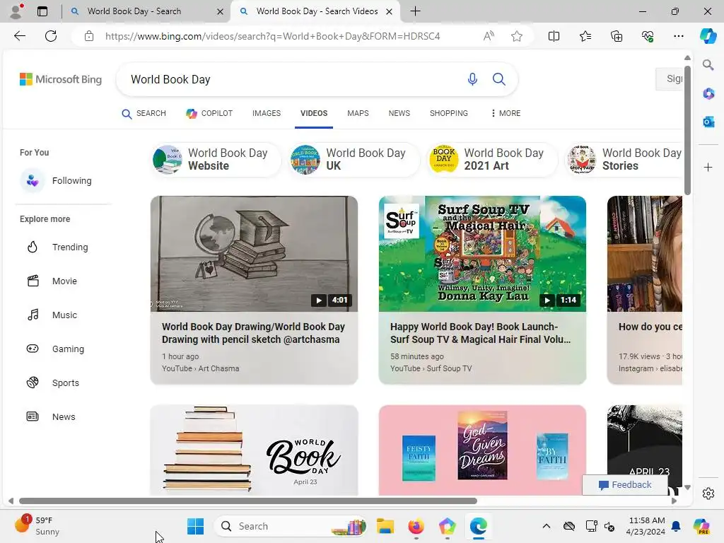Open World Book Day Drawing video title
This screenshot has width=724, height=543.
click(x=253, y=333)
